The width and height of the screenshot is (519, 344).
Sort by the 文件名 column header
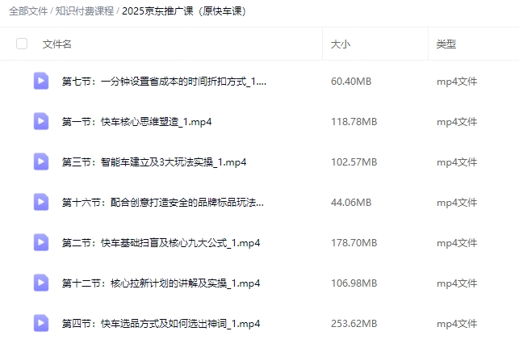(x=57, y=44)
